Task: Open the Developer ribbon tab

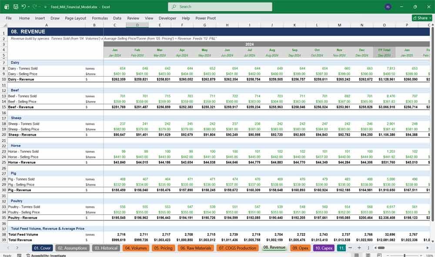Action: pyautogui.click(x=167, y=18)
